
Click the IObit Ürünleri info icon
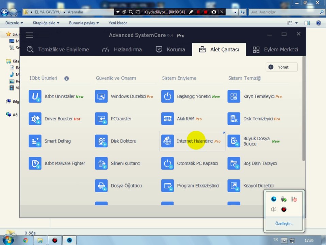(67, 78)
